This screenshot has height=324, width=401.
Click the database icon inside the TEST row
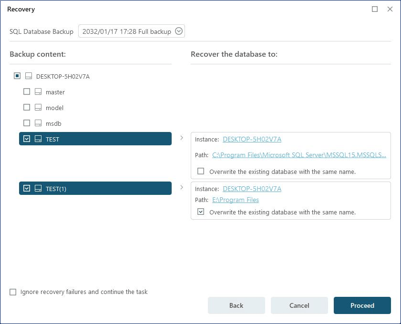[x=38, y=139]
